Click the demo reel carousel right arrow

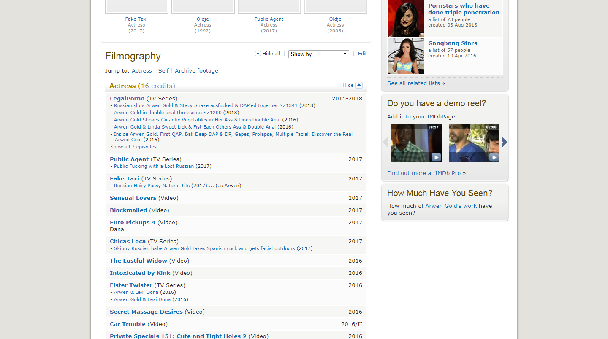(504, 143)
